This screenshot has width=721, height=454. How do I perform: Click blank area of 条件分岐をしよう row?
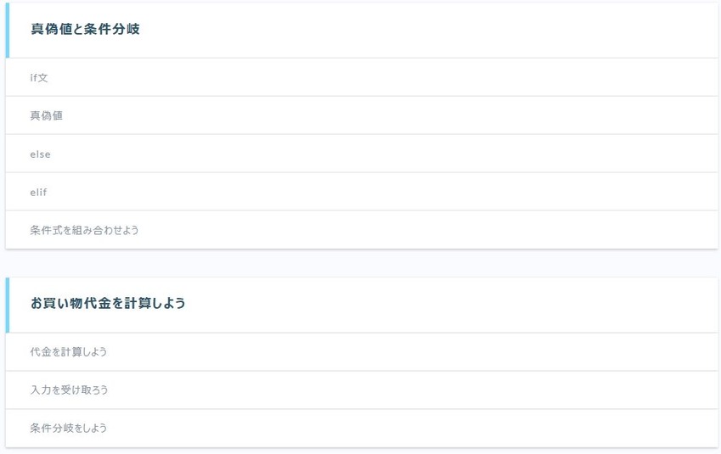(x=414, y=429)
